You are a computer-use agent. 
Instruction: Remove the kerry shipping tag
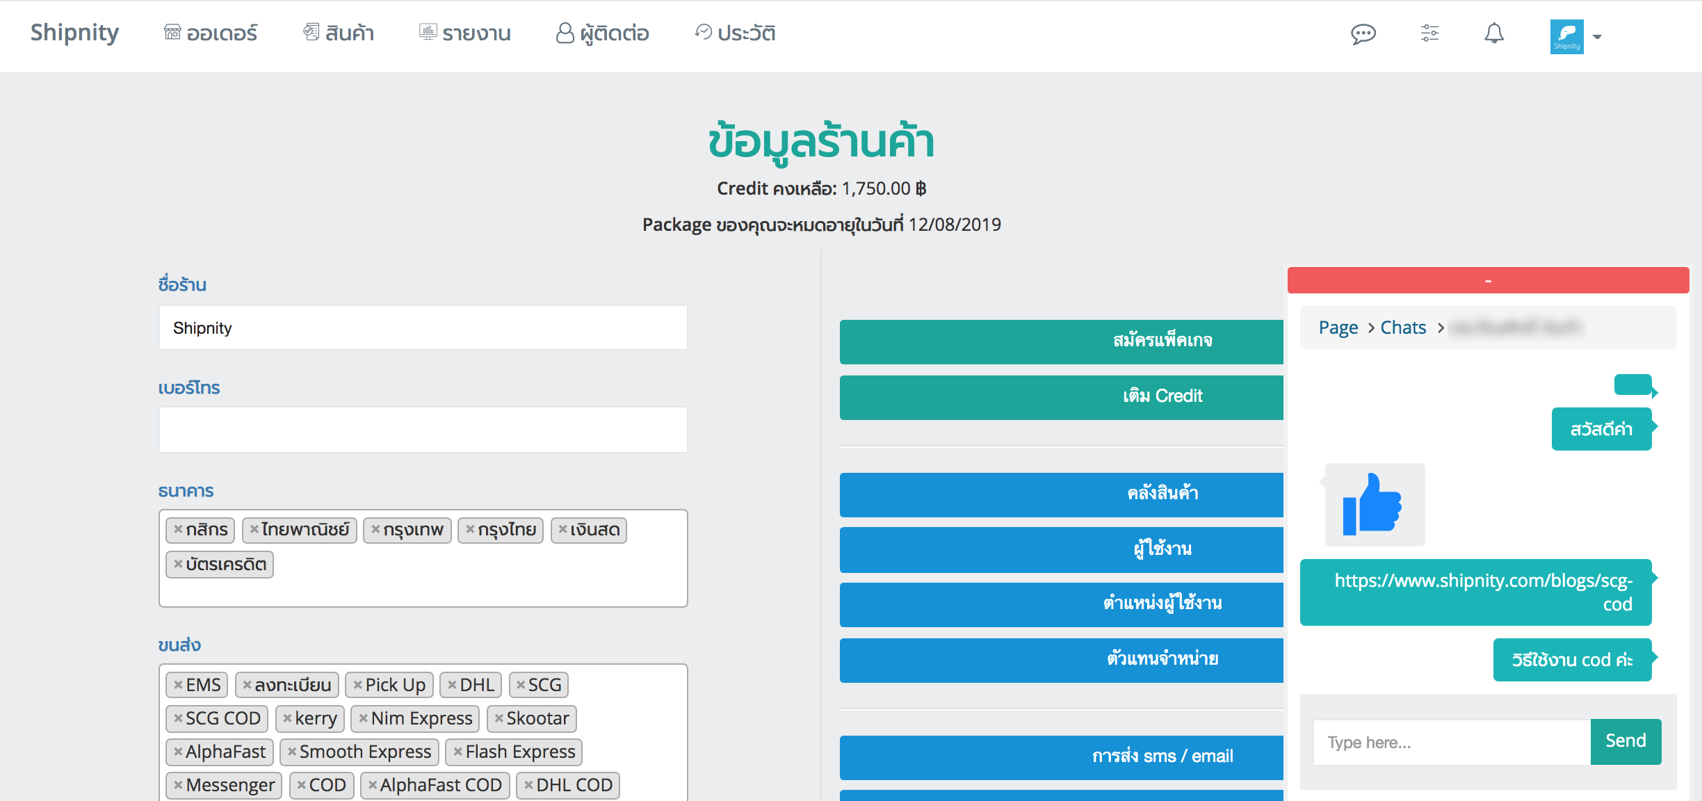point(287,718)
